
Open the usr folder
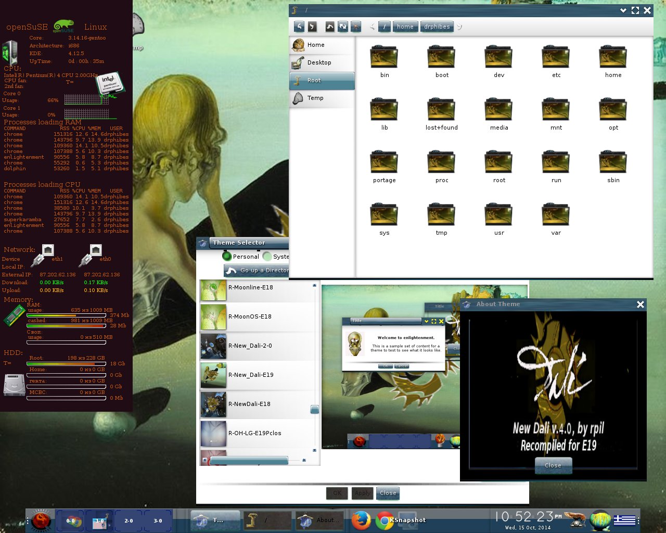499,219
